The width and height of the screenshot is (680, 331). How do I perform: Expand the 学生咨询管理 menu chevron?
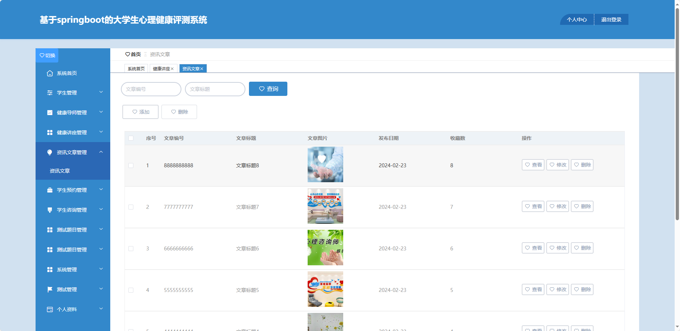101,210
